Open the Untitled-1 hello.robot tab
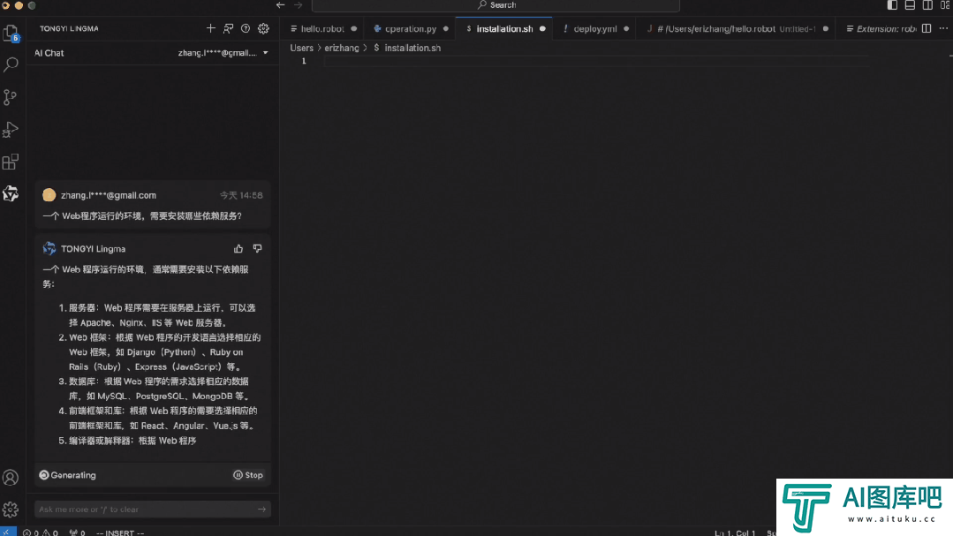The width and height of the screenshot is (953, 536). coord(736,28)
